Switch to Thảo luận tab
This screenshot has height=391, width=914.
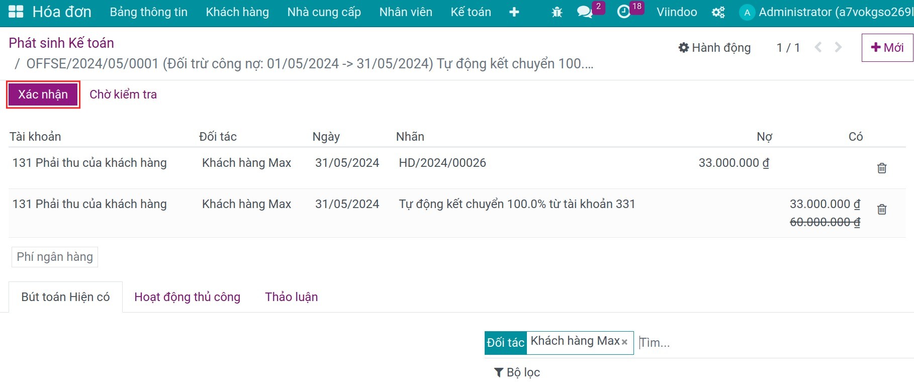tap(292, 297)
